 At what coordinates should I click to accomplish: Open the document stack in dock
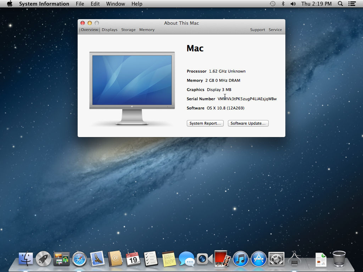[x=321, y=259]
